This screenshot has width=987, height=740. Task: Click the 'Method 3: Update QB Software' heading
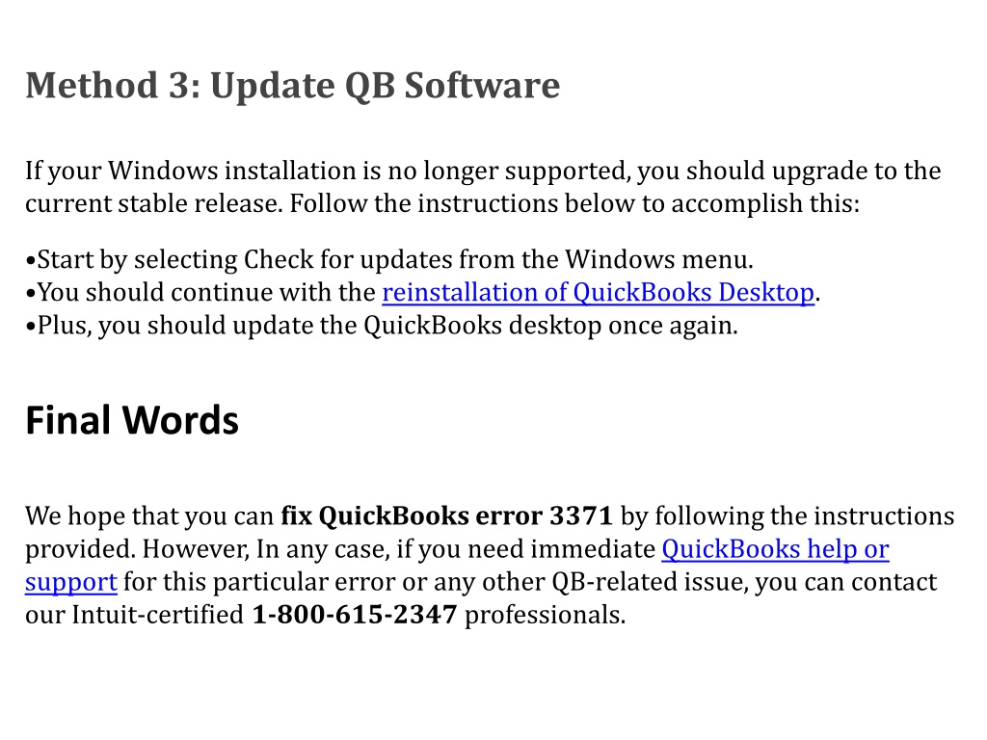click(x=292, y=85)
